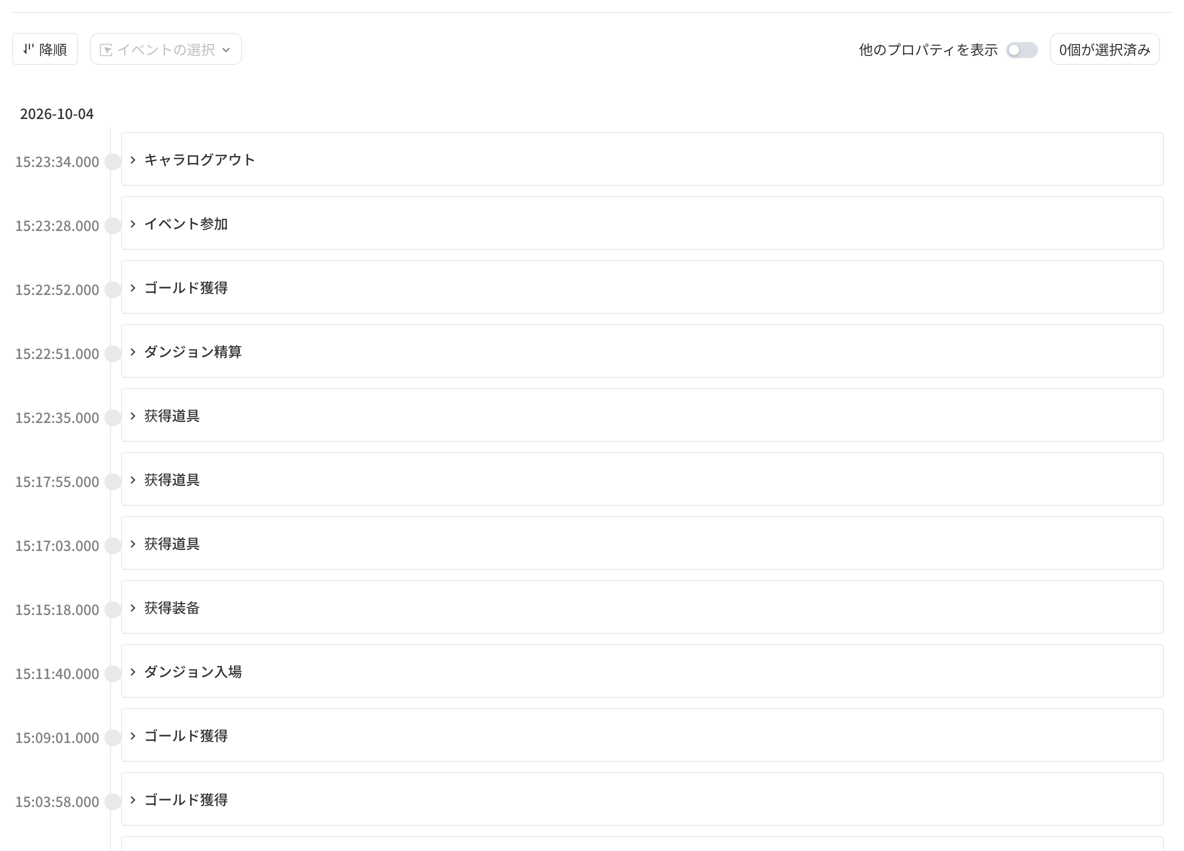Toggle the 他のプロパティを表示 switch
The height and width of the screenshot is (851, 1184).
[1021, 49]
